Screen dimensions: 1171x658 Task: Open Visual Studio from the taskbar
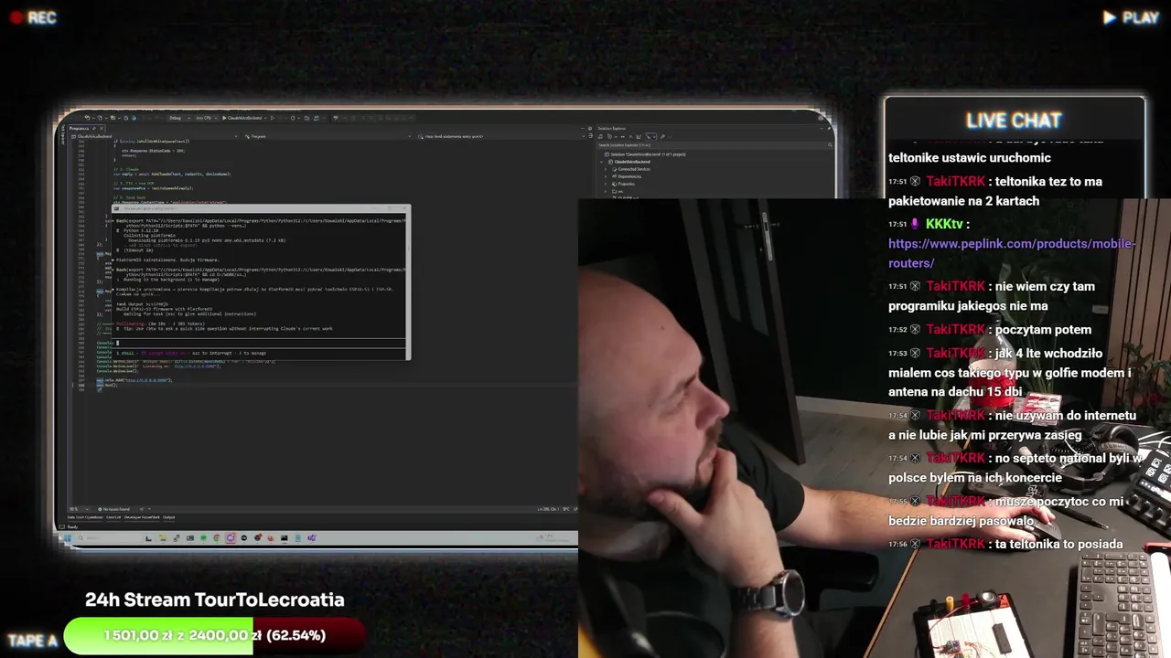pos(311,537)
